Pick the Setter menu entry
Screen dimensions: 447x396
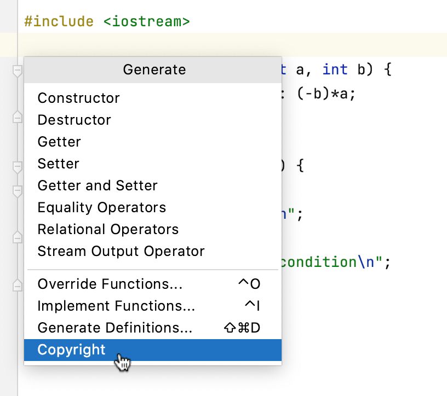point(58,164)
